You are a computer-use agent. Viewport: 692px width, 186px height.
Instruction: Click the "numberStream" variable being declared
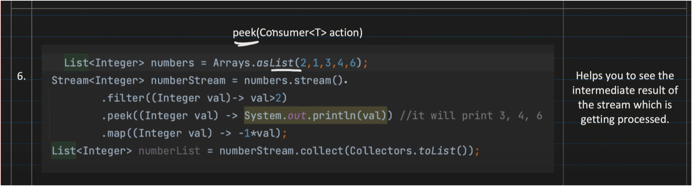[188, 80]
